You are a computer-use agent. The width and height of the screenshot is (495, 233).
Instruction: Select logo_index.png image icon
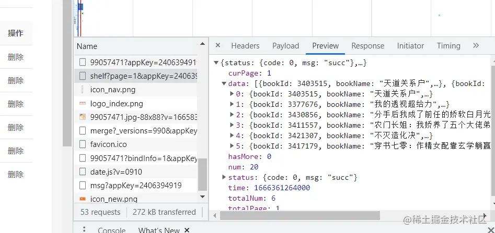point(83,103)
